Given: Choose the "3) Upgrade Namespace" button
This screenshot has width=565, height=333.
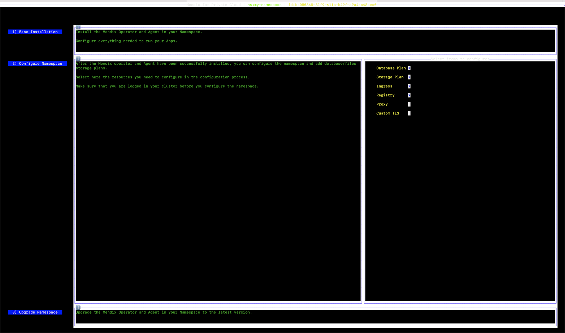Looking at the screenshot, I should (x=35, y=312).
